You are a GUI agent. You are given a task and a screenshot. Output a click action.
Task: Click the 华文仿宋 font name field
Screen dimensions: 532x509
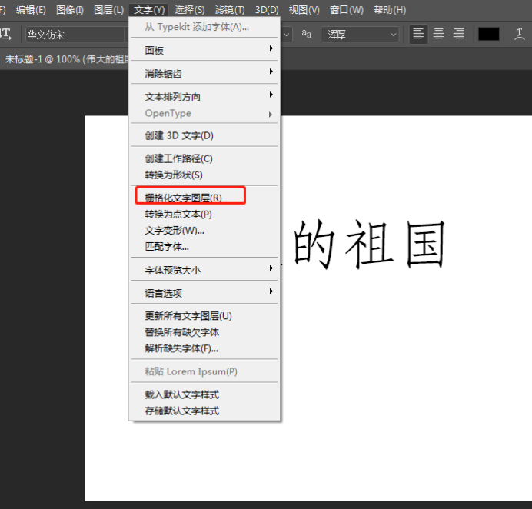click(x=75, y=35)
